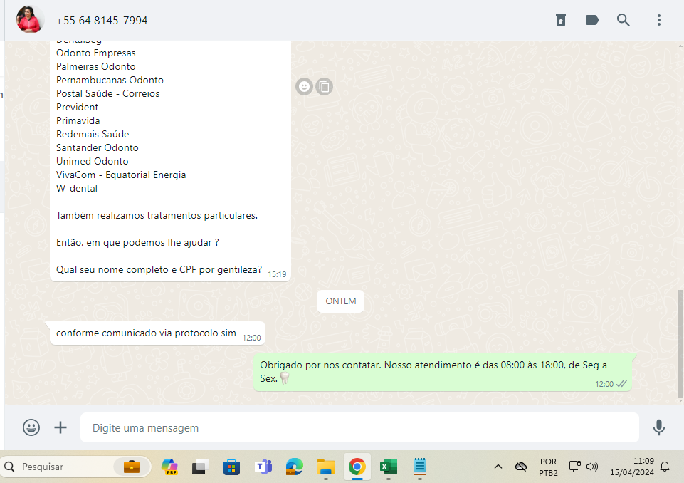The width and height of the screenshot is (684, 483).
Task: Open Task View on taskbar
Action: coord(200,467)
